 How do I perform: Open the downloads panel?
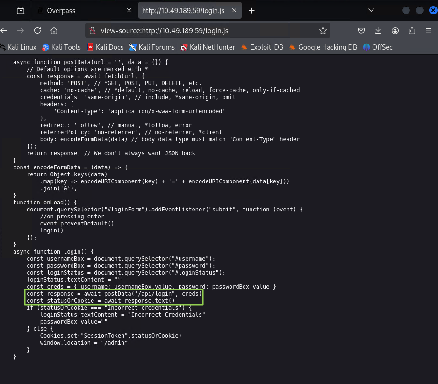(378, 30)
